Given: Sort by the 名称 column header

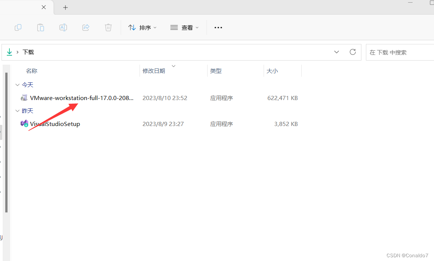Looking at the screenshot, I should point(32,71).
